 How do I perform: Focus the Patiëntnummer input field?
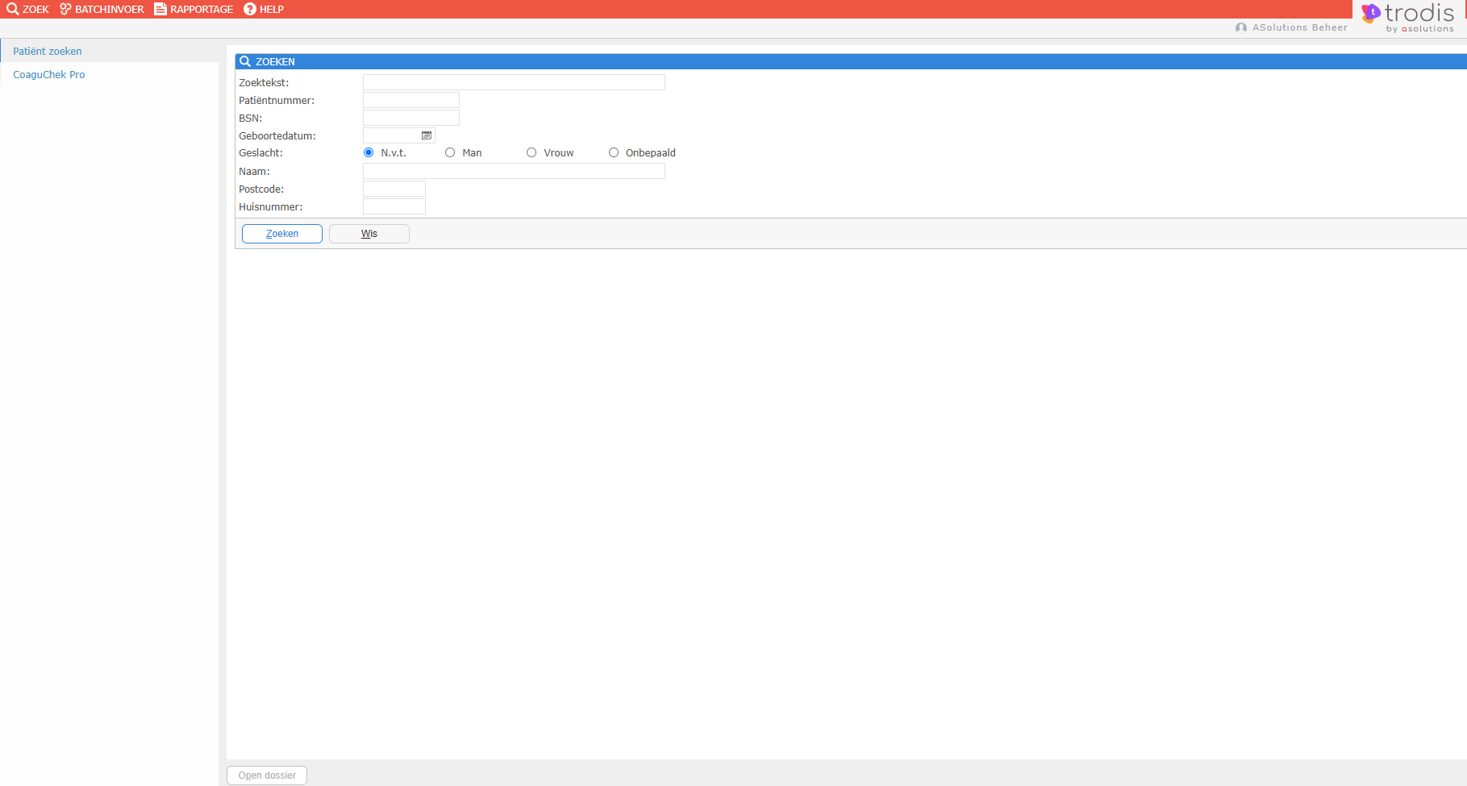[x=411, y=100]
